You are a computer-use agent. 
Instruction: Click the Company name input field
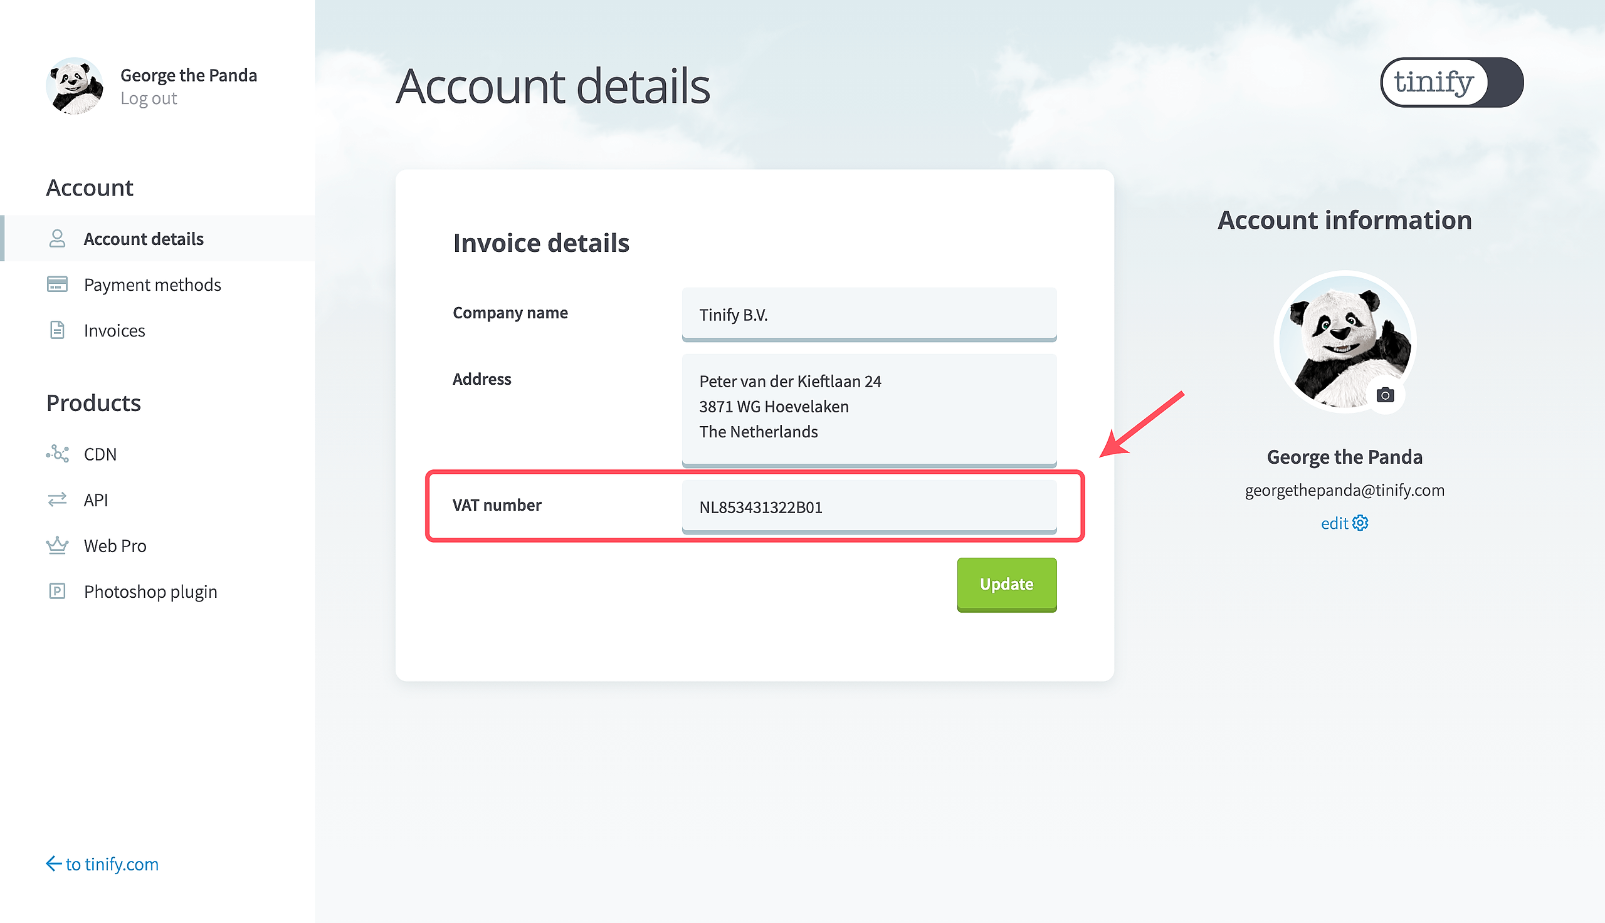pyautogui.click(x=869, y=315)
